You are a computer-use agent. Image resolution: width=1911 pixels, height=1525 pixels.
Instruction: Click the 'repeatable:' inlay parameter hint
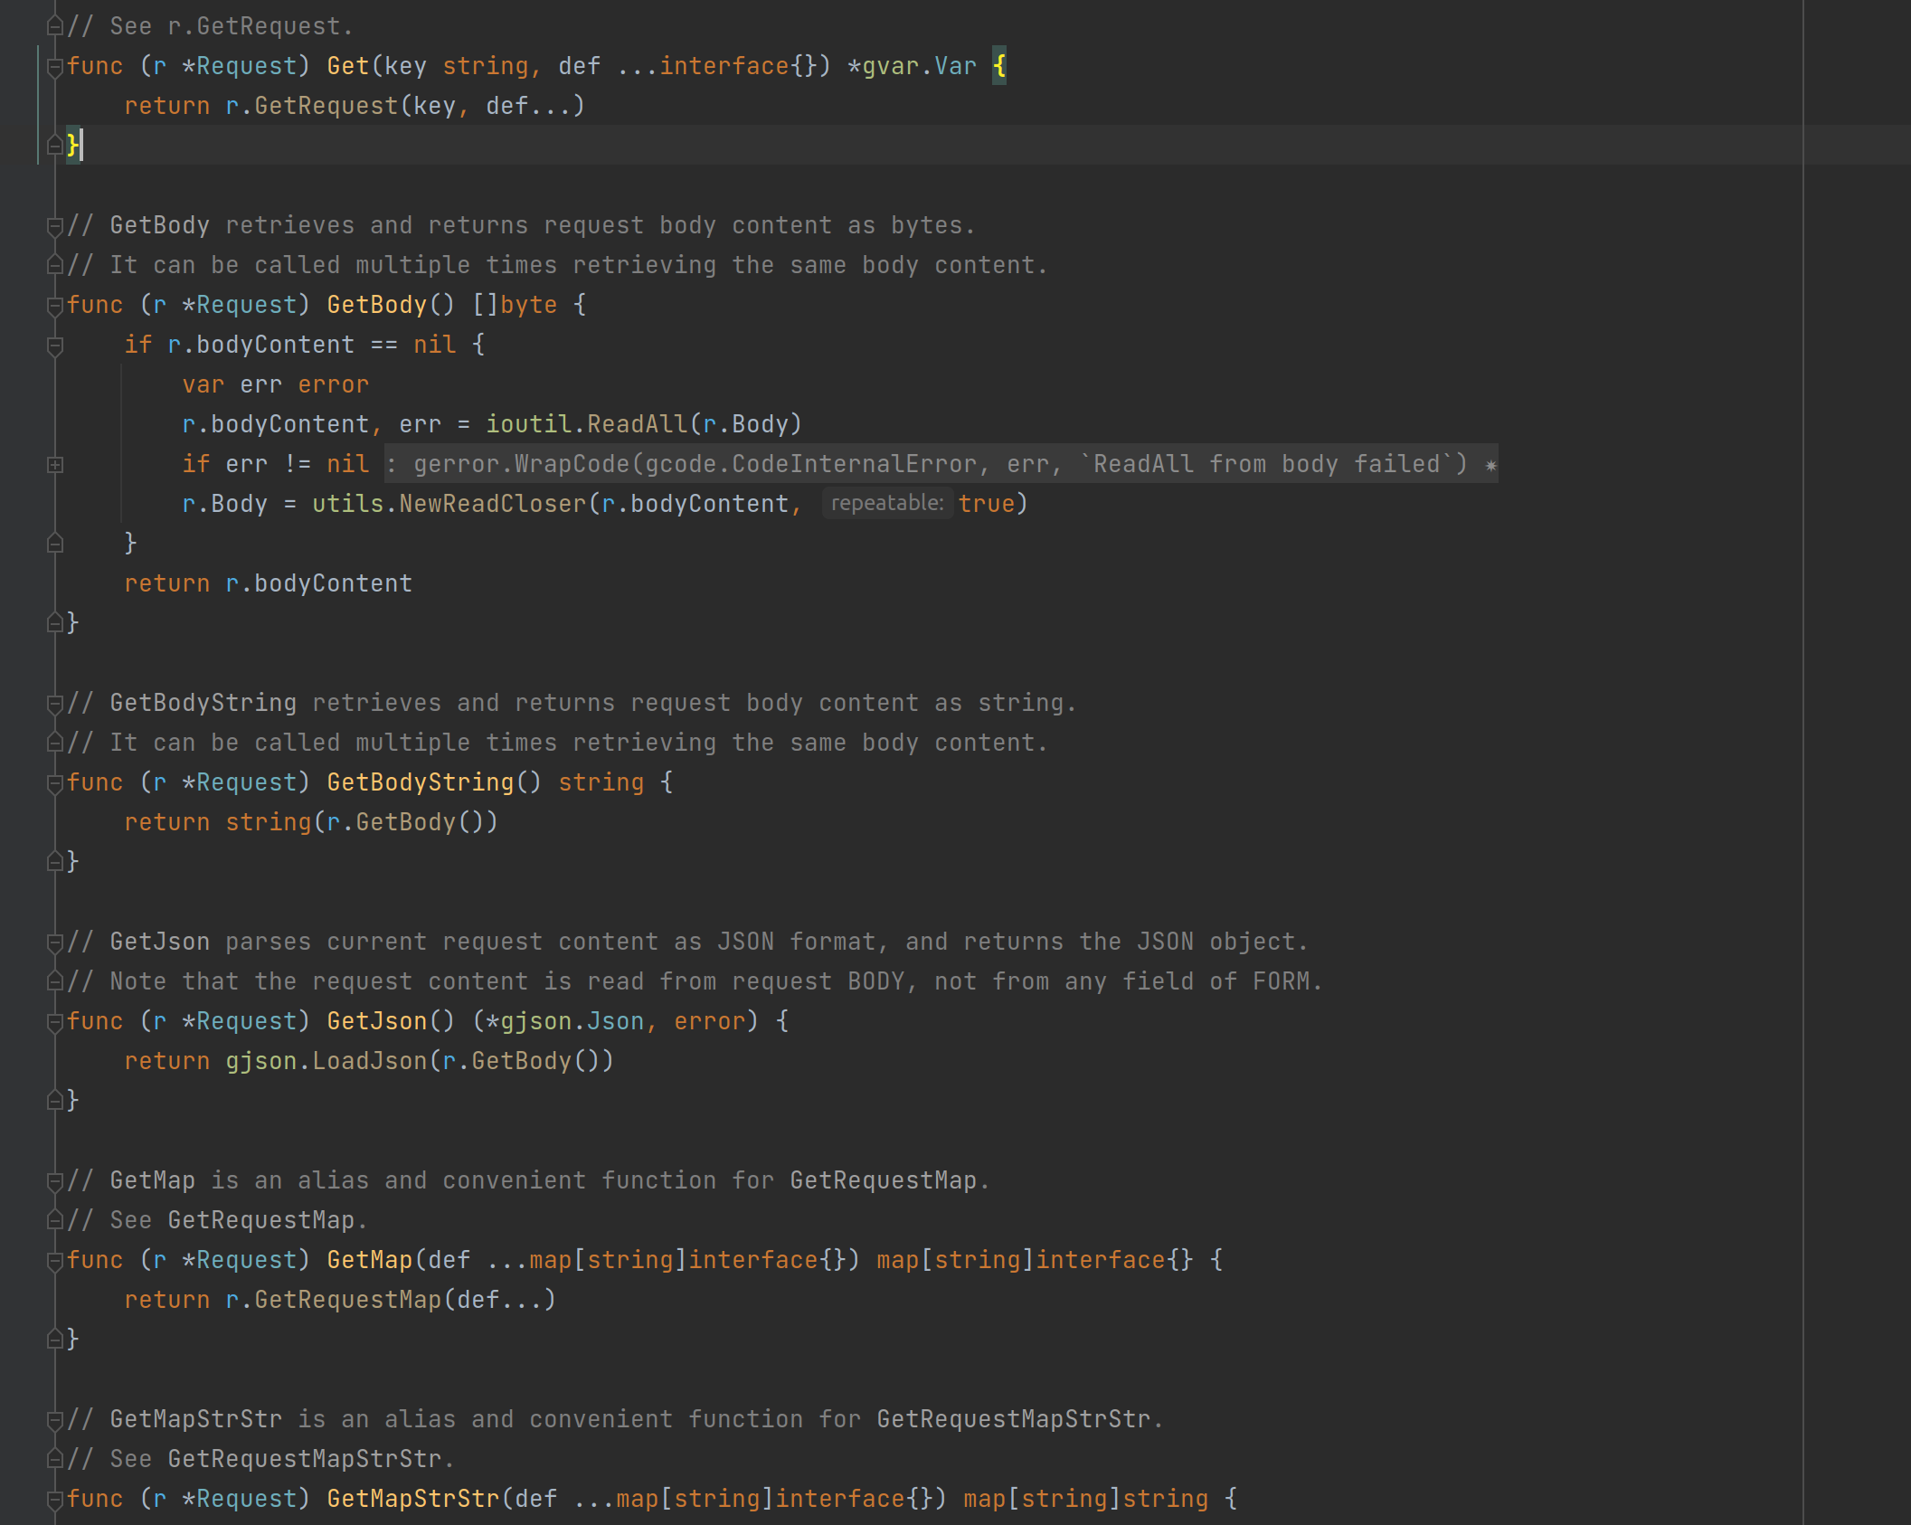(887, 504)
